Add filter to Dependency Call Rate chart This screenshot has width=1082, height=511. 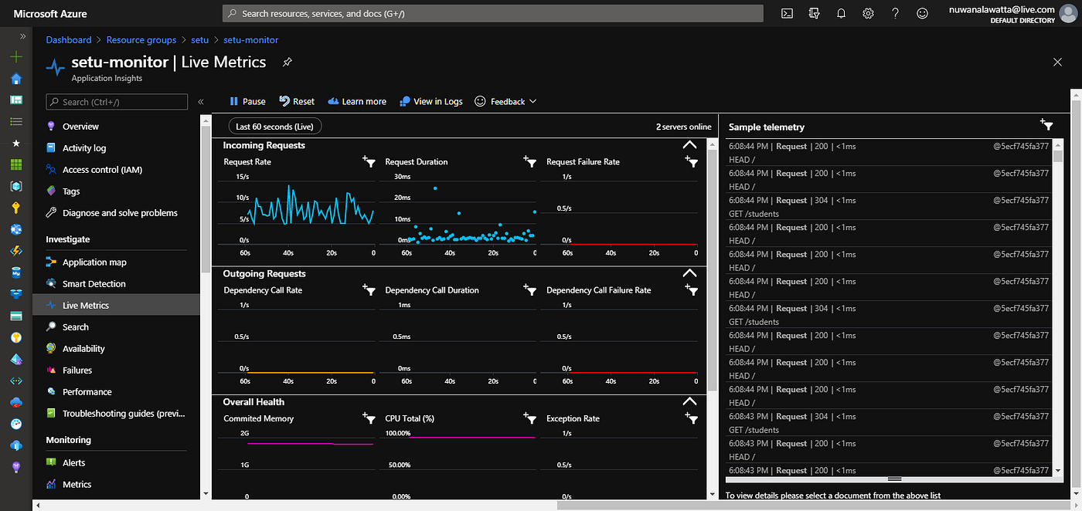pyautogui.click(x=369, y=289)
